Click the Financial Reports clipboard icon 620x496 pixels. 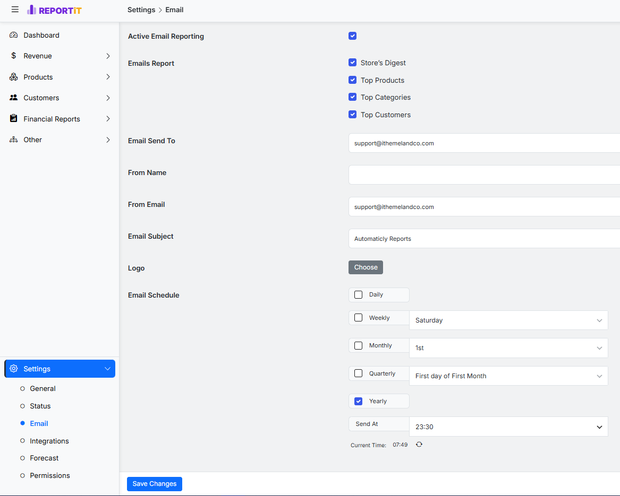(13, 118)
